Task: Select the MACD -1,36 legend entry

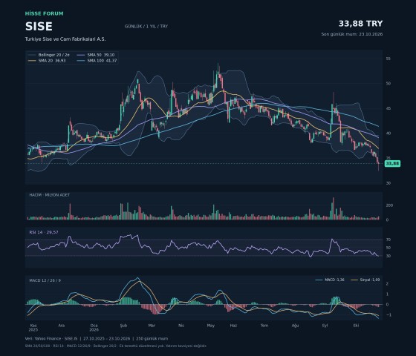Action: click(330, 280)
